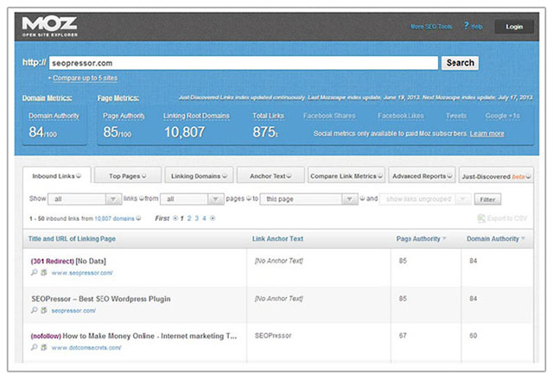Click info icon on Advanced Reports tab

[449, 176]
